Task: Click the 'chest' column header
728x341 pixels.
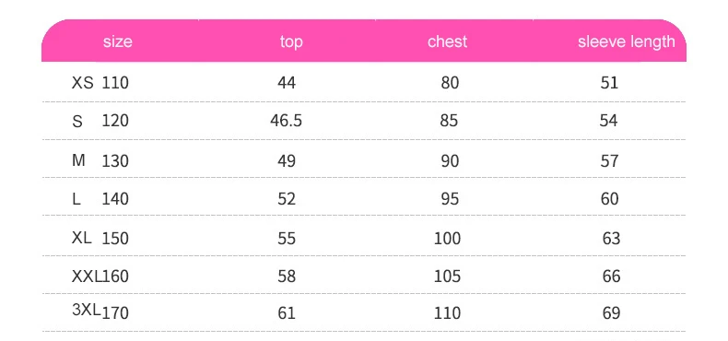Action: point(447,41)
